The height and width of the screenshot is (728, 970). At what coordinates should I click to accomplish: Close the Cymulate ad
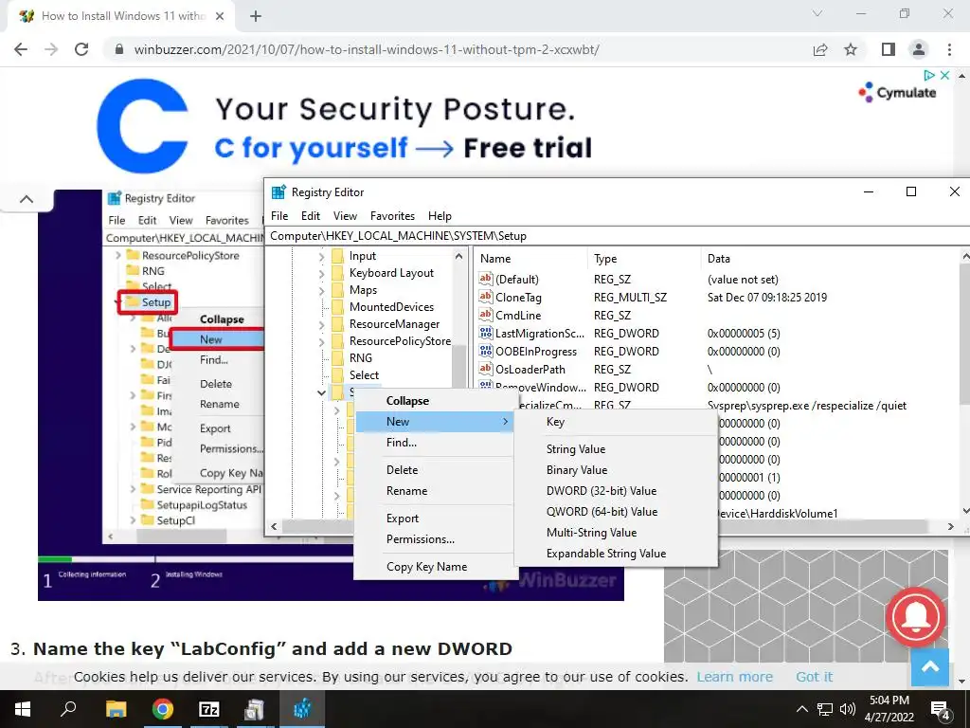[944, 75]
